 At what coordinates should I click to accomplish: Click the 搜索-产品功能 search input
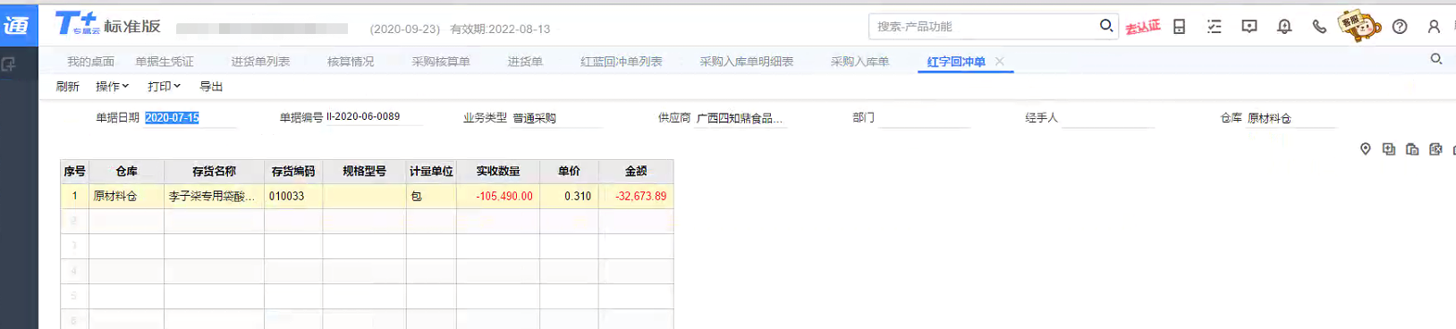[x=984, y=27]
